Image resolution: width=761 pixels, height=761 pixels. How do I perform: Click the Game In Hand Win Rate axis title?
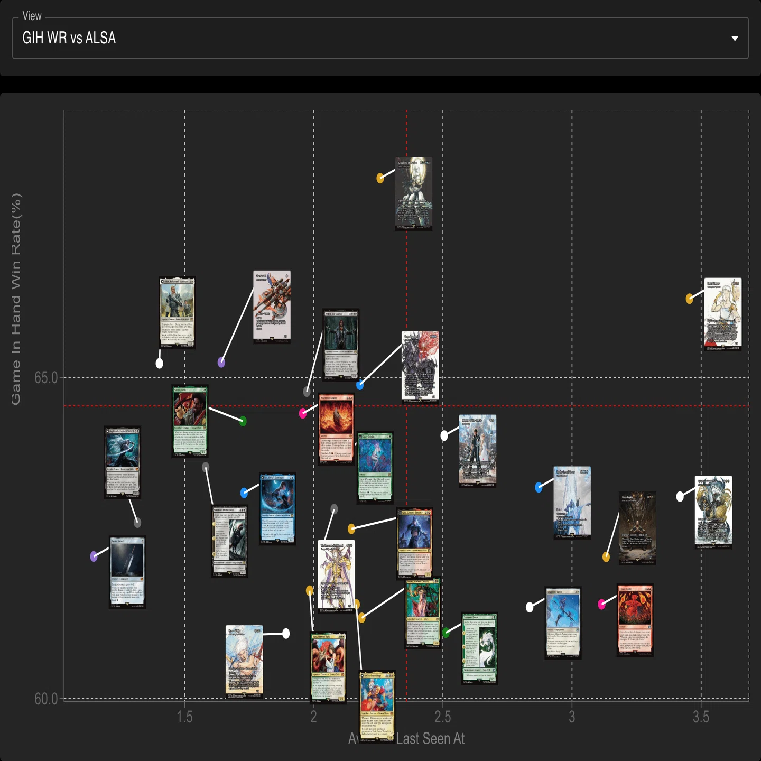[x=16, y=299]
